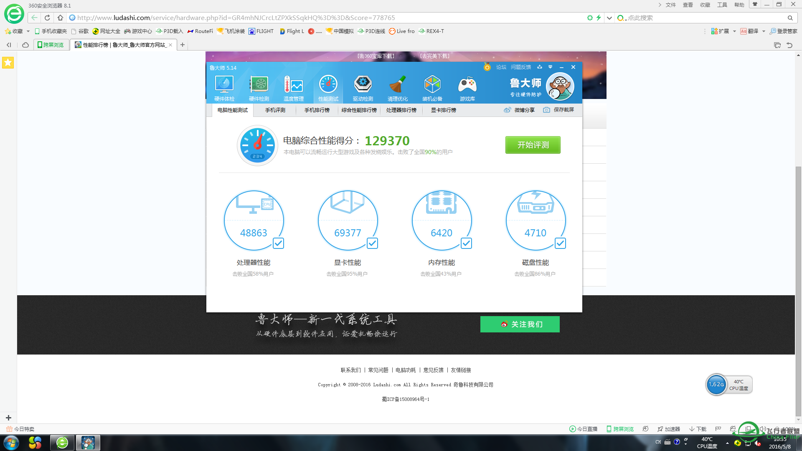
Task: Open the 驱动检测 driver detection tool
Action: point(363,86)
